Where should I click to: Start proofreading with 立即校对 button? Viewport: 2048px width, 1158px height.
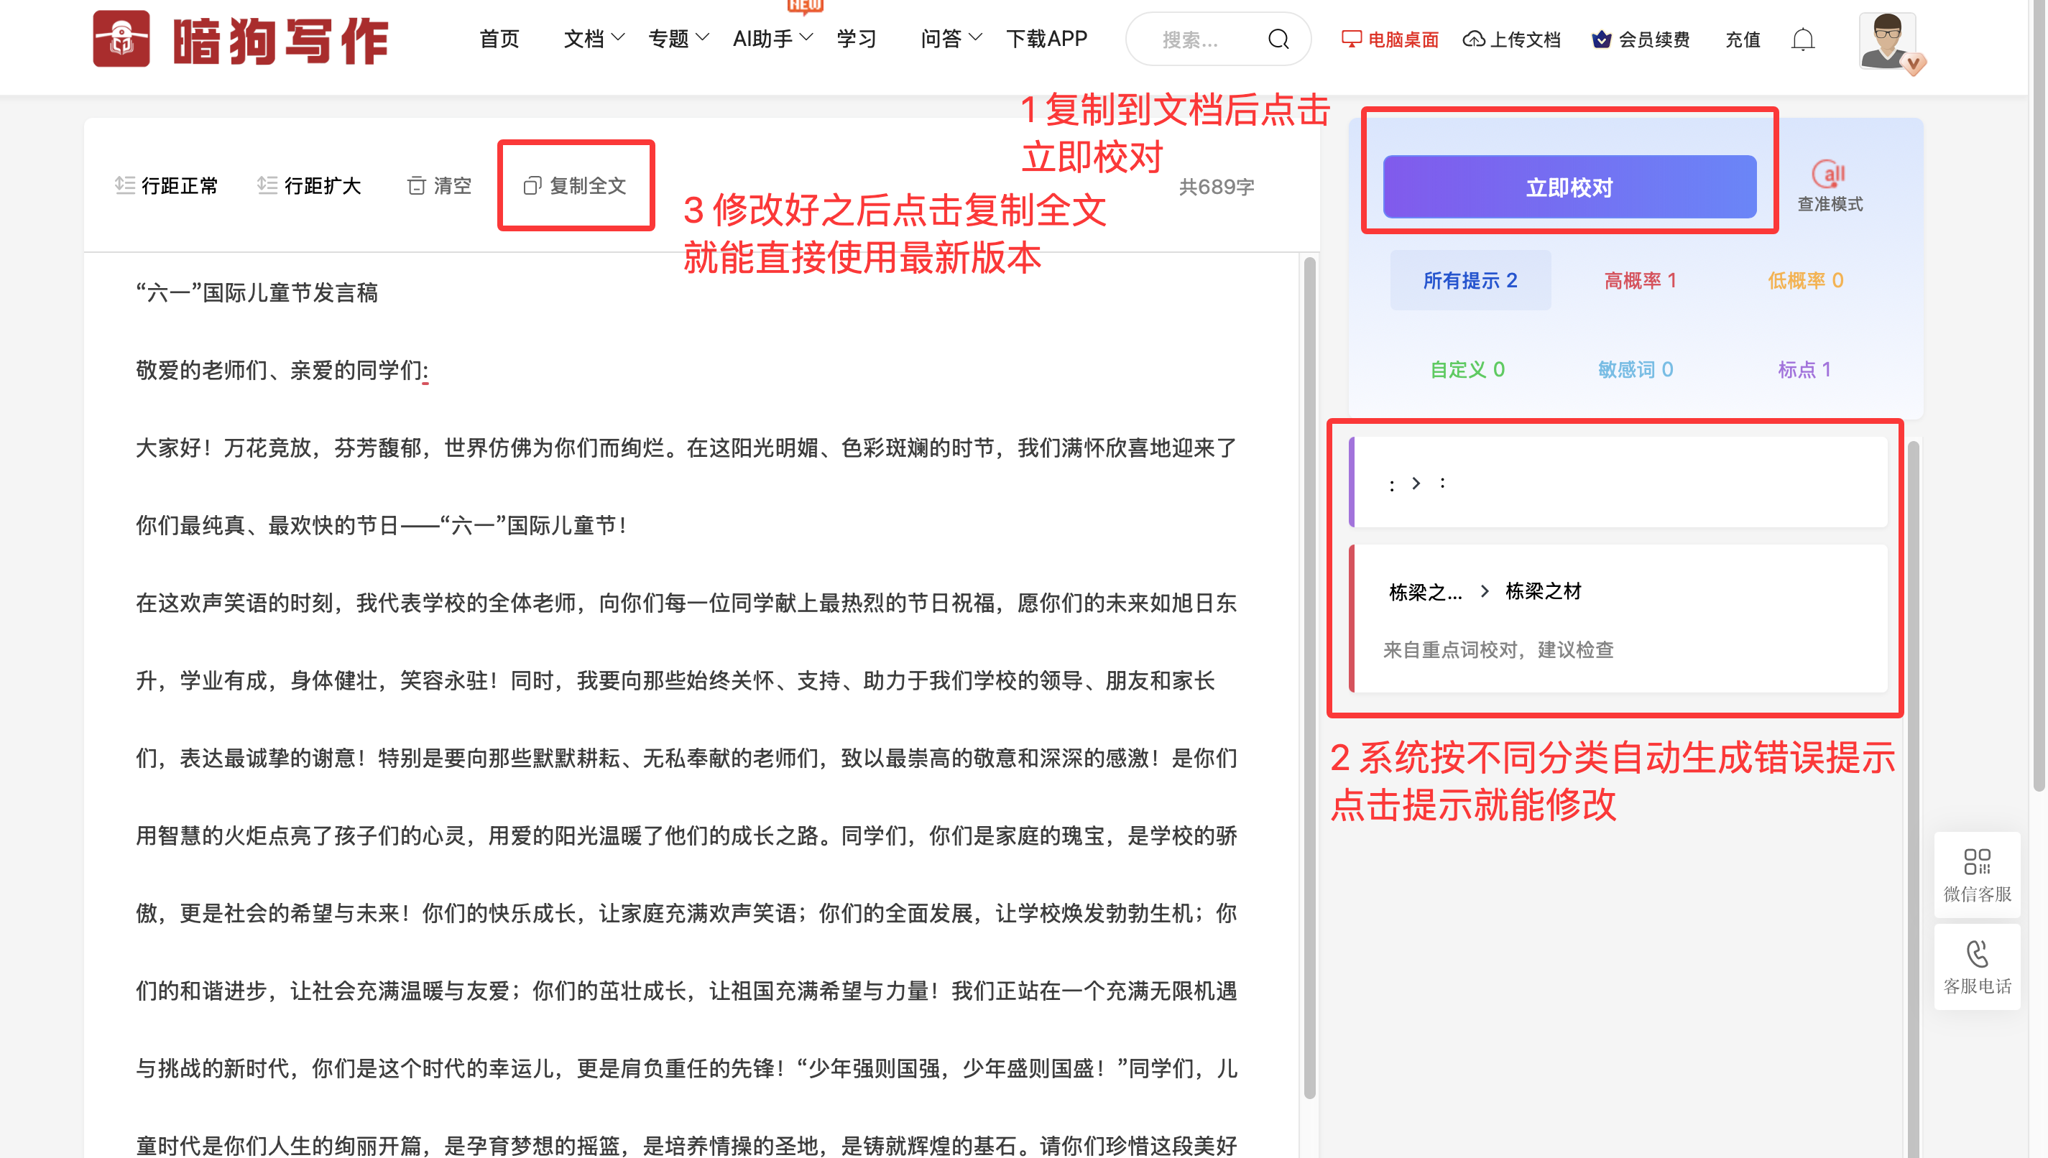(x=1569, y=187)
